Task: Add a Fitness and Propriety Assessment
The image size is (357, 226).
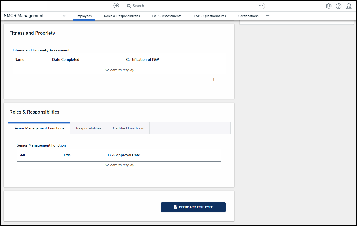Action: [214, 79]
